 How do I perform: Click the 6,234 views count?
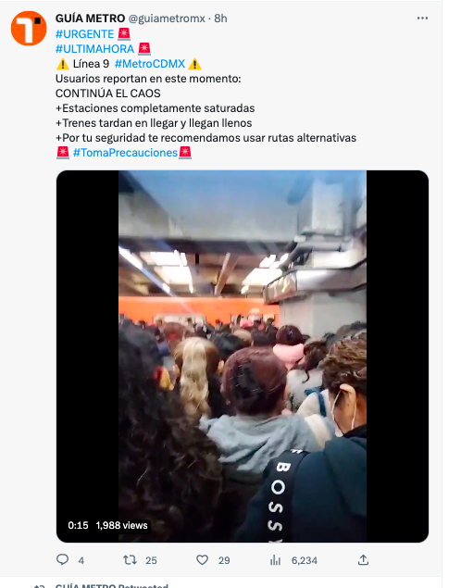(x=305, y=560)
